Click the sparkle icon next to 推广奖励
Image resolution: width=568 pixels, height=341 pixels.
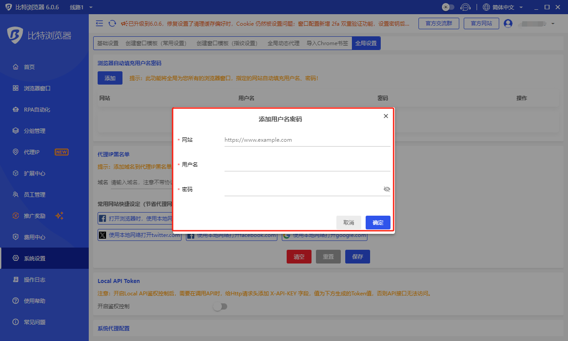point(59,216)
